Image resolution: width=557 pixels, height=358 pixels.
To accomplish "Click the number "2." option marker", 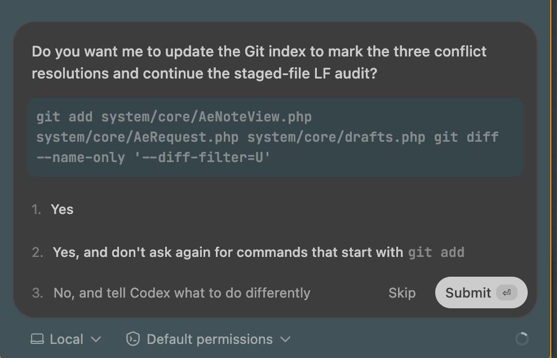I will pyautogui.click(x=37, y=252).
